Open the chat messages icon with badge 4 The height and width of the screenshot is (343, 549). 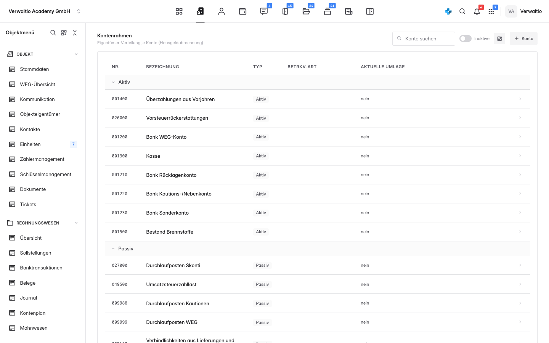[x=264, y=11]
